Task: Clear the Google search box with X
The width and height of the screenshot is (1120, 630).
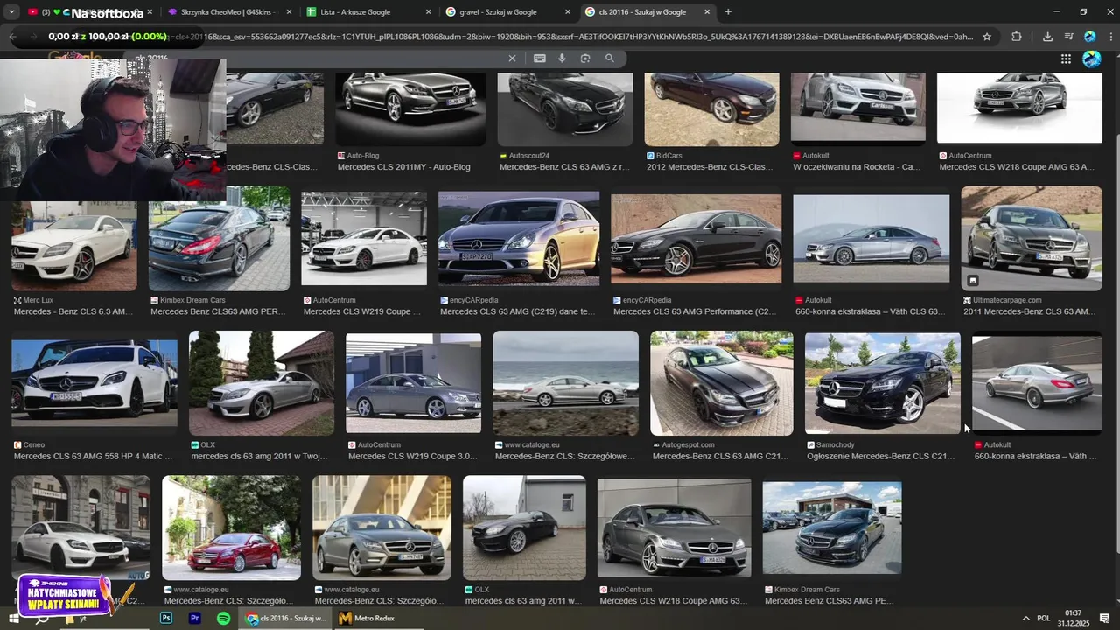Action: 513,58
